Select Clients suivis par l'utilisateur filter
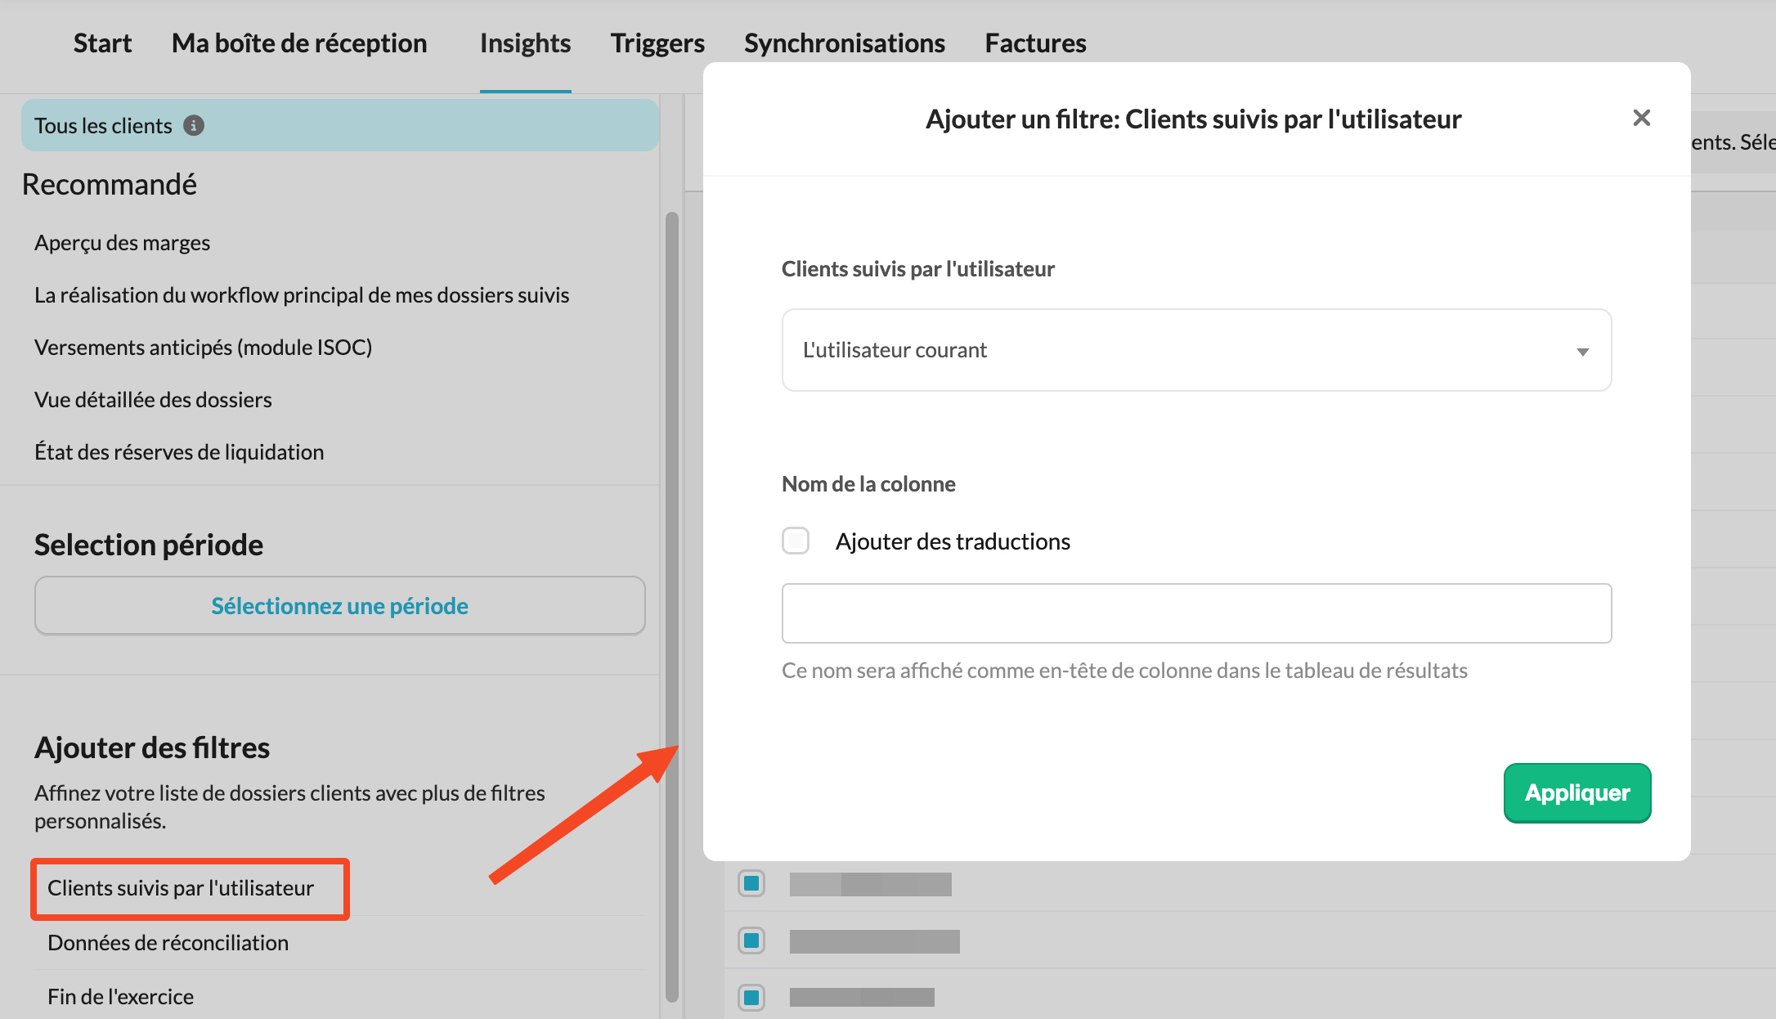1776x1019 pixels. pyautogui.click(x=181, y=888)
